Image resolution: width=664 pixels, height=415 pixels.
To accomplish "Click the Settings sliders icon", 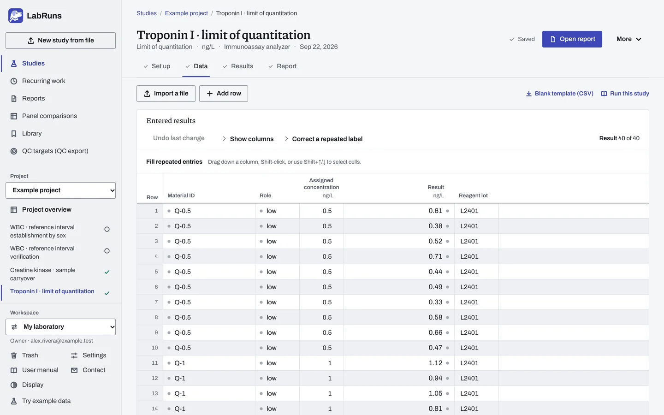I will [x=74, y=356].
